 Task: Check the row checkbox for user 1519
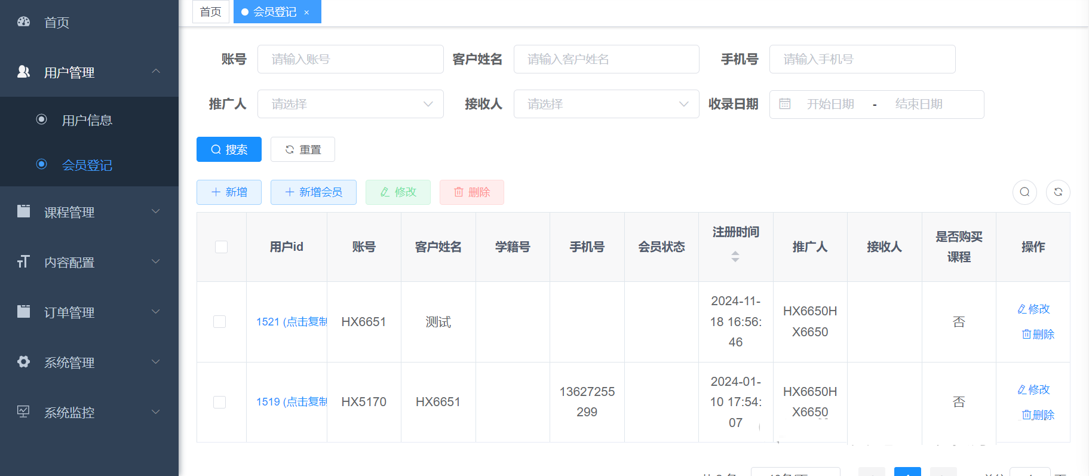[x=220, y=402]
